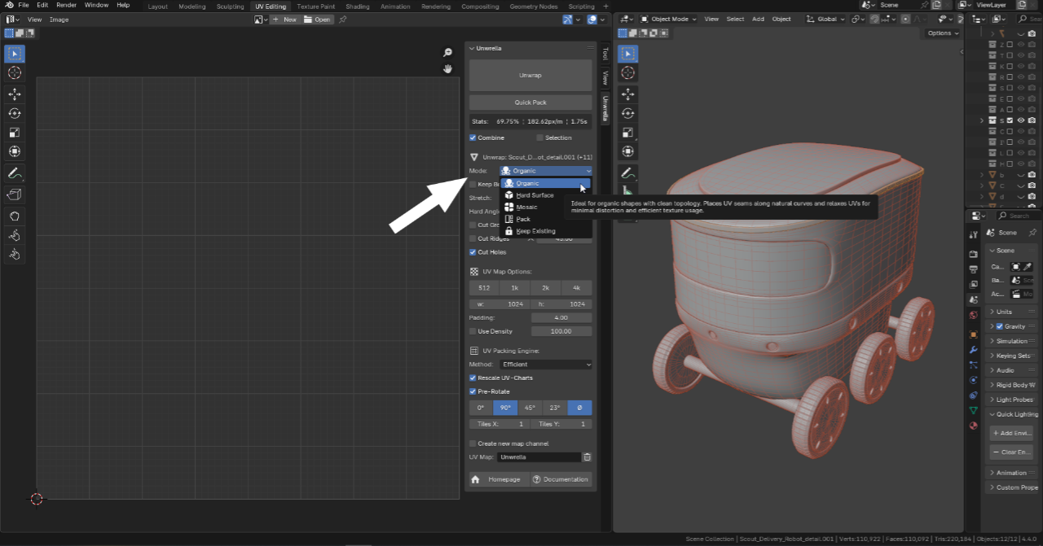Select the Rip Region tool in UV editor
Image resolution: width=1043 pixels, height=546 pixels.
(x=15, y=194)
